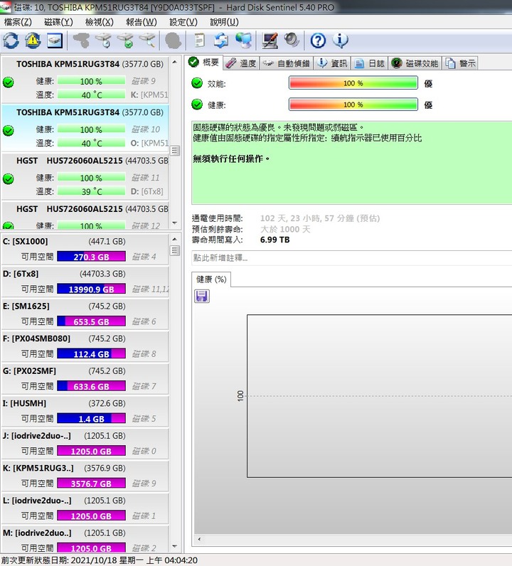Switch to the 警示 tab
512x566 pixels.
tap(460, 63)
